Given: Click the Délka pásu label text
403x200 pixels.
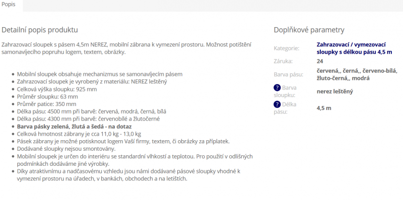Looking at the screenshot, I should click(285, 108).
